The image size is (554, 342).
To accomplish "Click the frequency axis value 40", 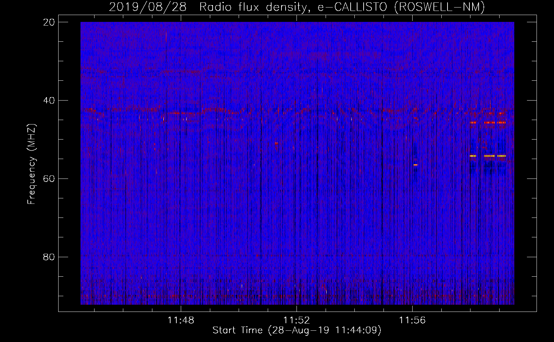I will pyautogui.click(x=49, y=101).
